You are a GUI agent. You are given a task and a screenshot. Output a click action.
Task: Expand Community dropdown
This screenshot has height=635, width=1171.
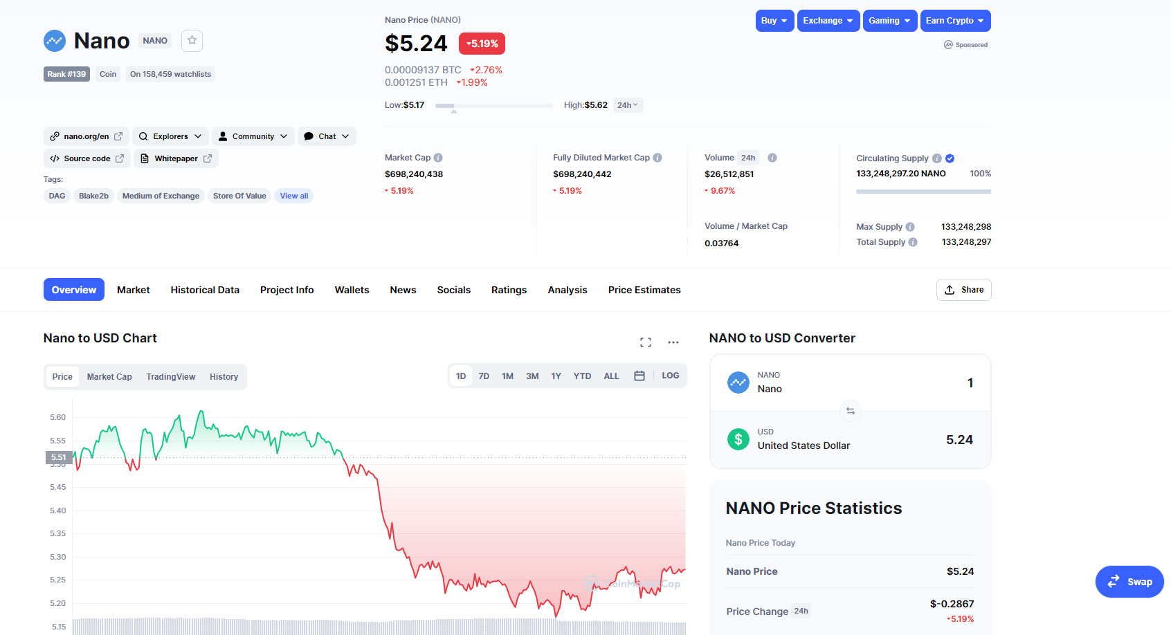[253, 136]
